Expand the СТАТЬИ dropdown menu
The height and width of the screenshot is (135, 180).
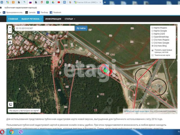point(70,19)
